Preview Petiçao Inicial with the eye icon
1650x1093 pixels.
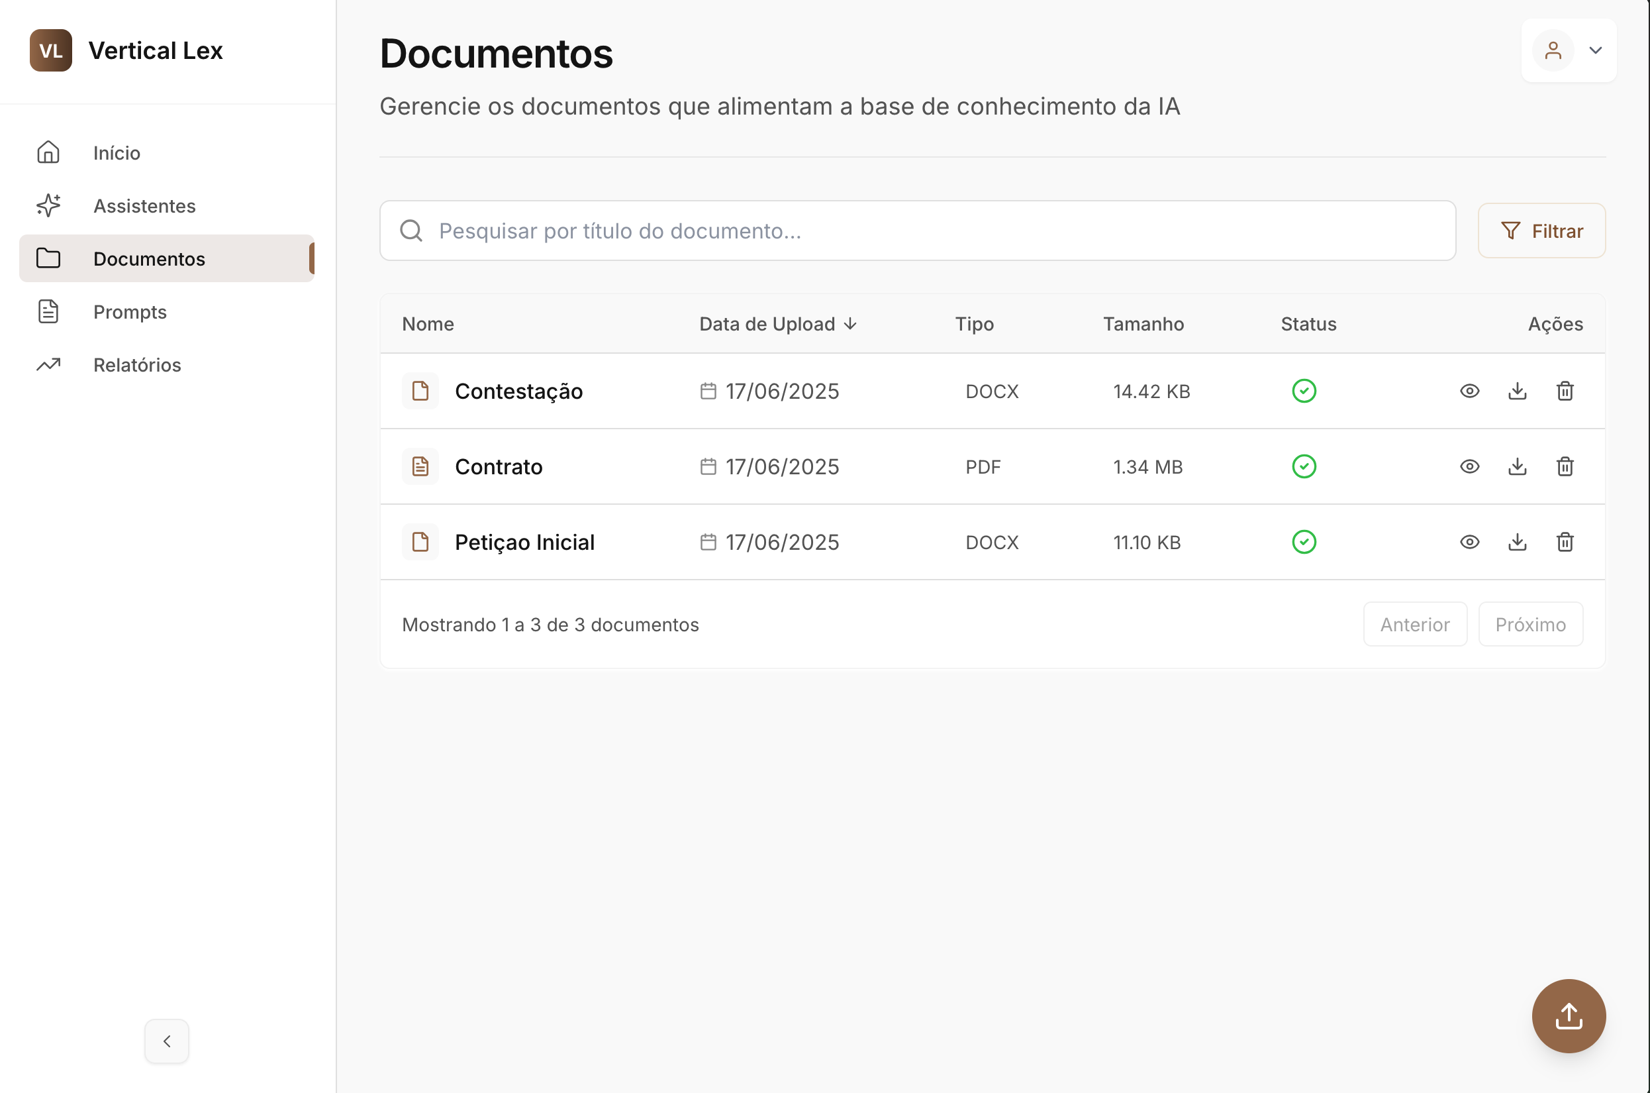pyautogui.click(x=1469, y=542)
